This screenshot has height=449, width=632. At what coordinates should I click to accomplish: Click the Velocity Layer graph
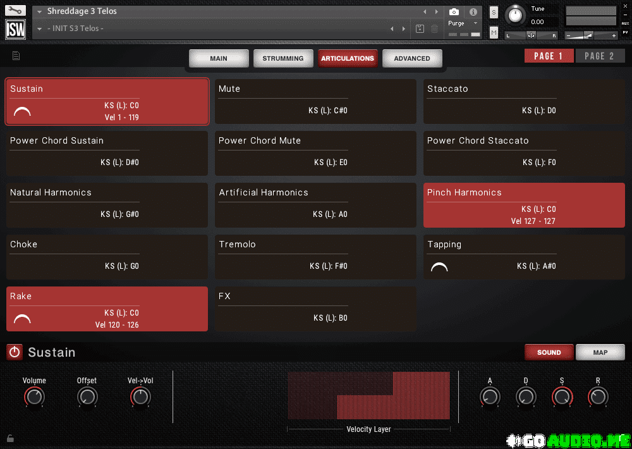(x=368, y=395)
